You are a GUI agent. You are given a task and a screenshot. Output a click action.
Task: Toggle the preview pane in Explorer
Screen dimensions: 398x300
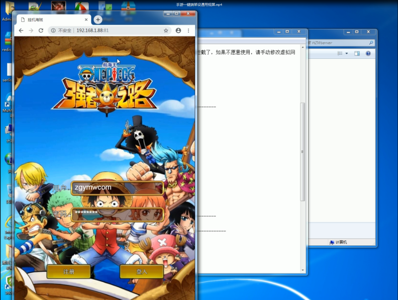pos(357,53)
